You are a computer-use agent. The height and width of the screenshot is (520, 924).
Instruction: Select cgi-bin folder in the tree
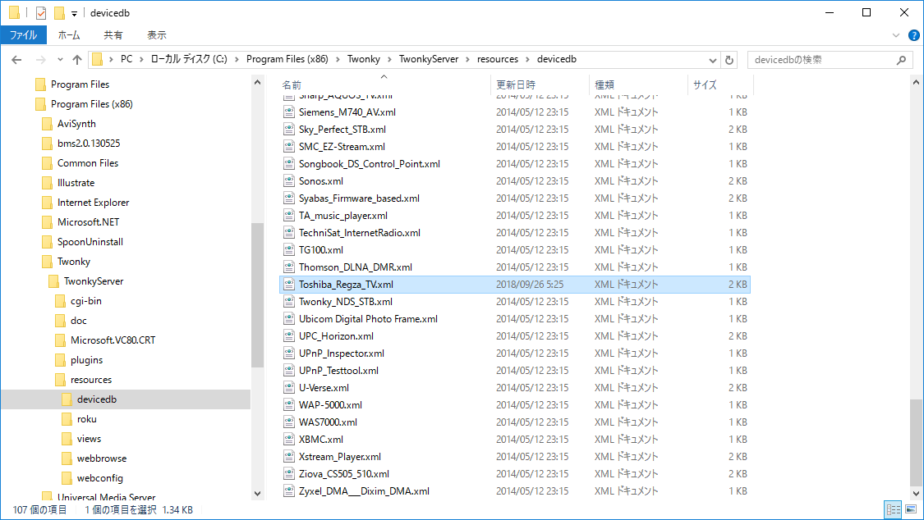[x=86, y=301]
